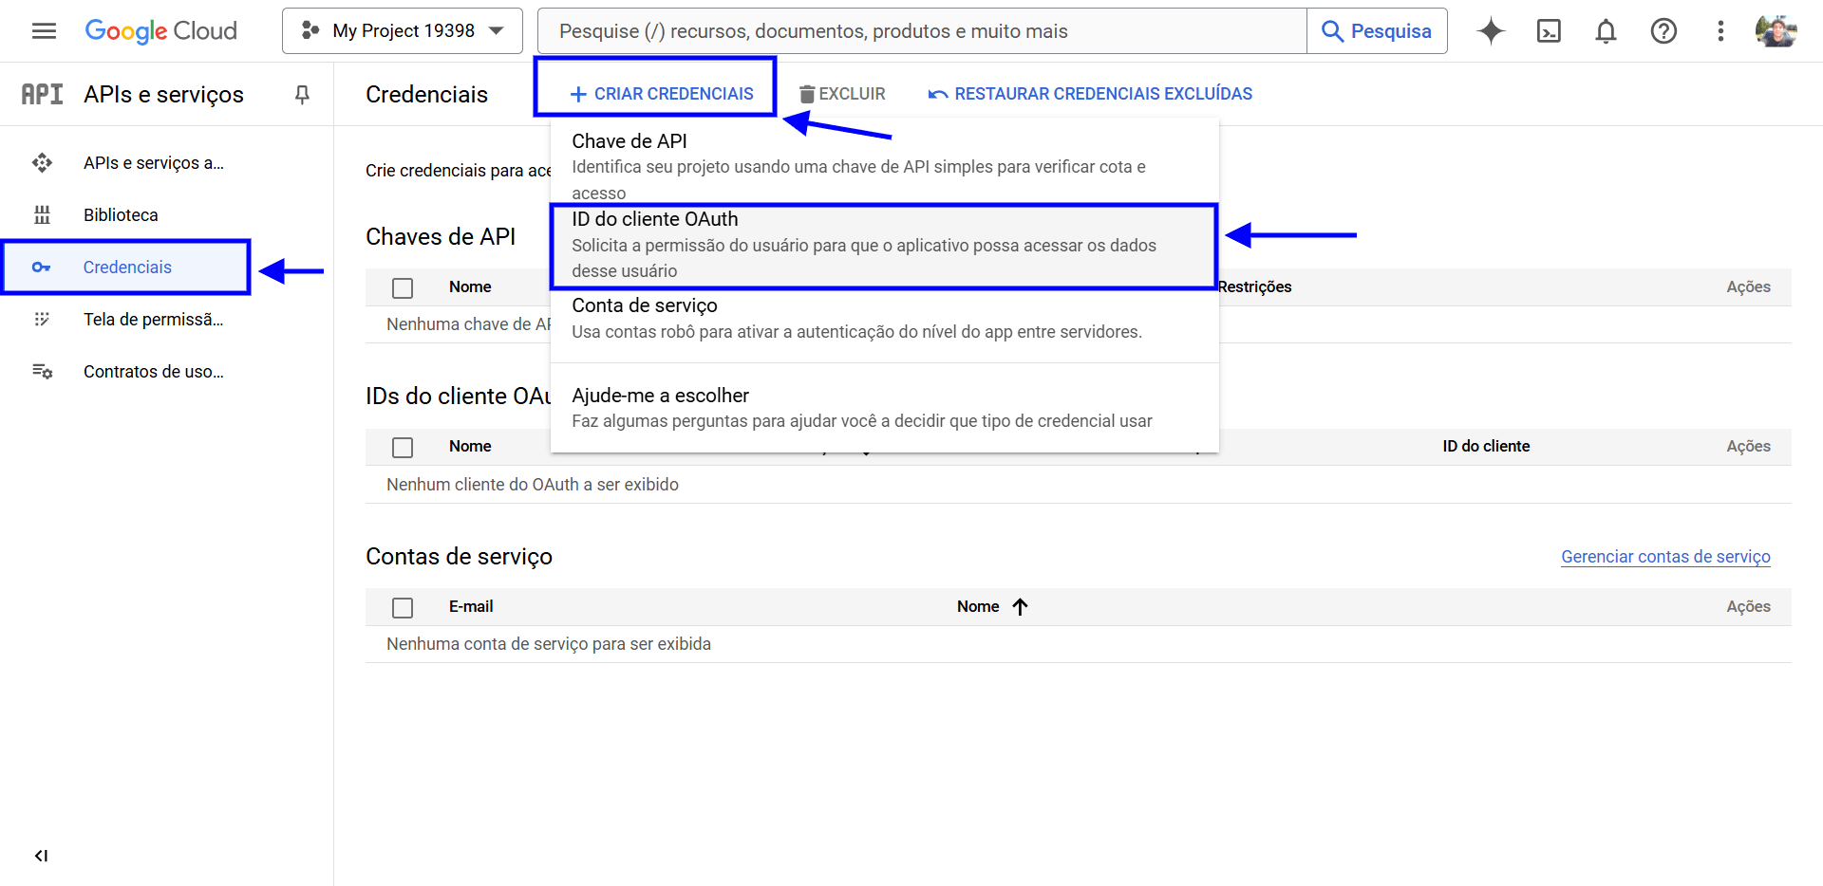Screen dimensions: 1823x886
Task: Click the API product icon
Action: [x=43, y=94]
